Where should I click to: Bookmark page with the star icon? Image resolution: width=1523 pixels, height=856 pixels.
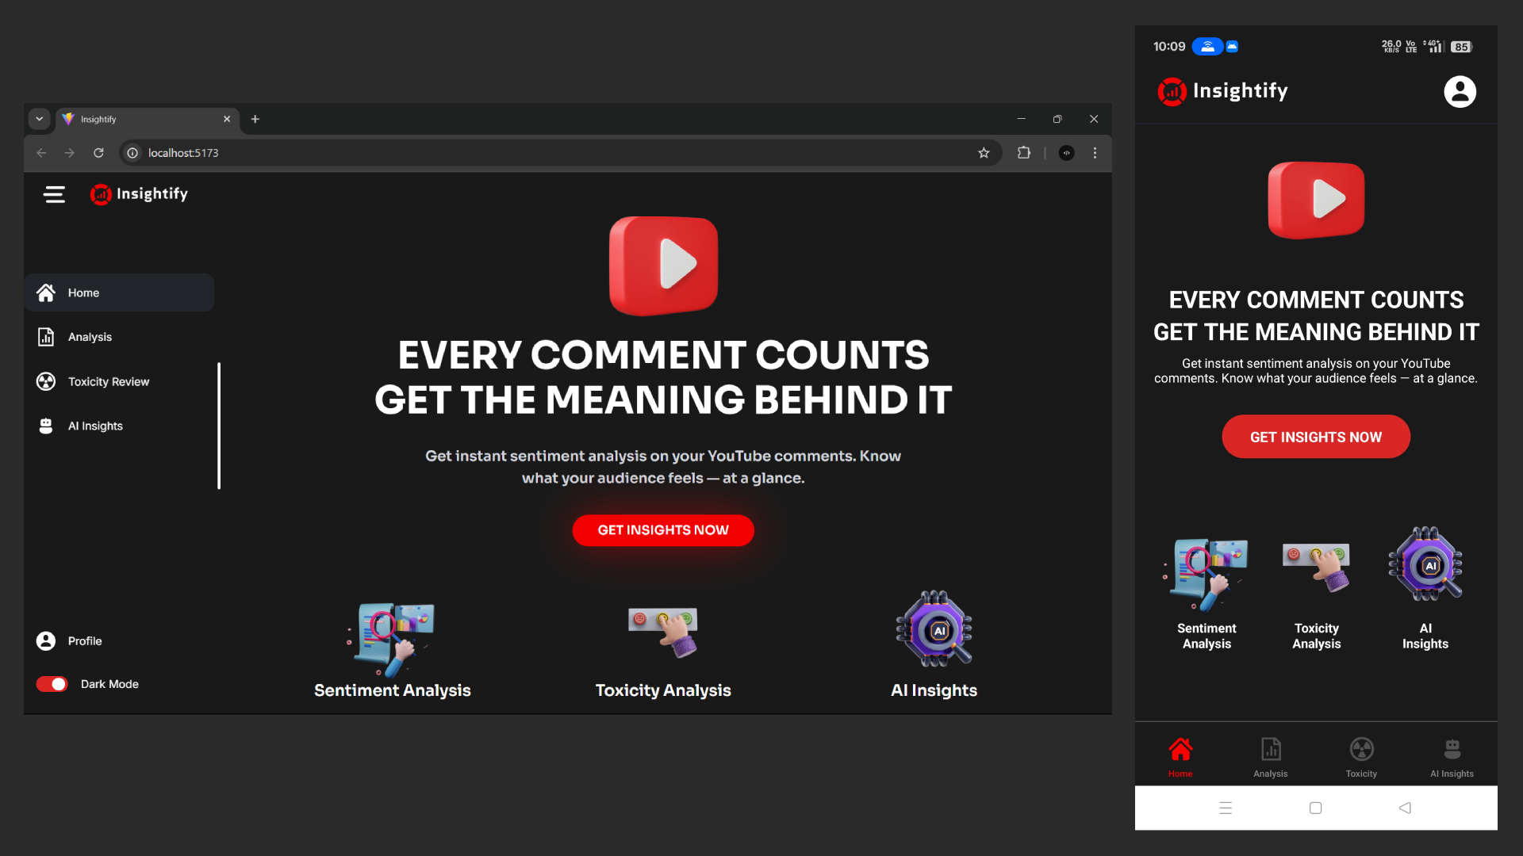(x=984, y=153)
